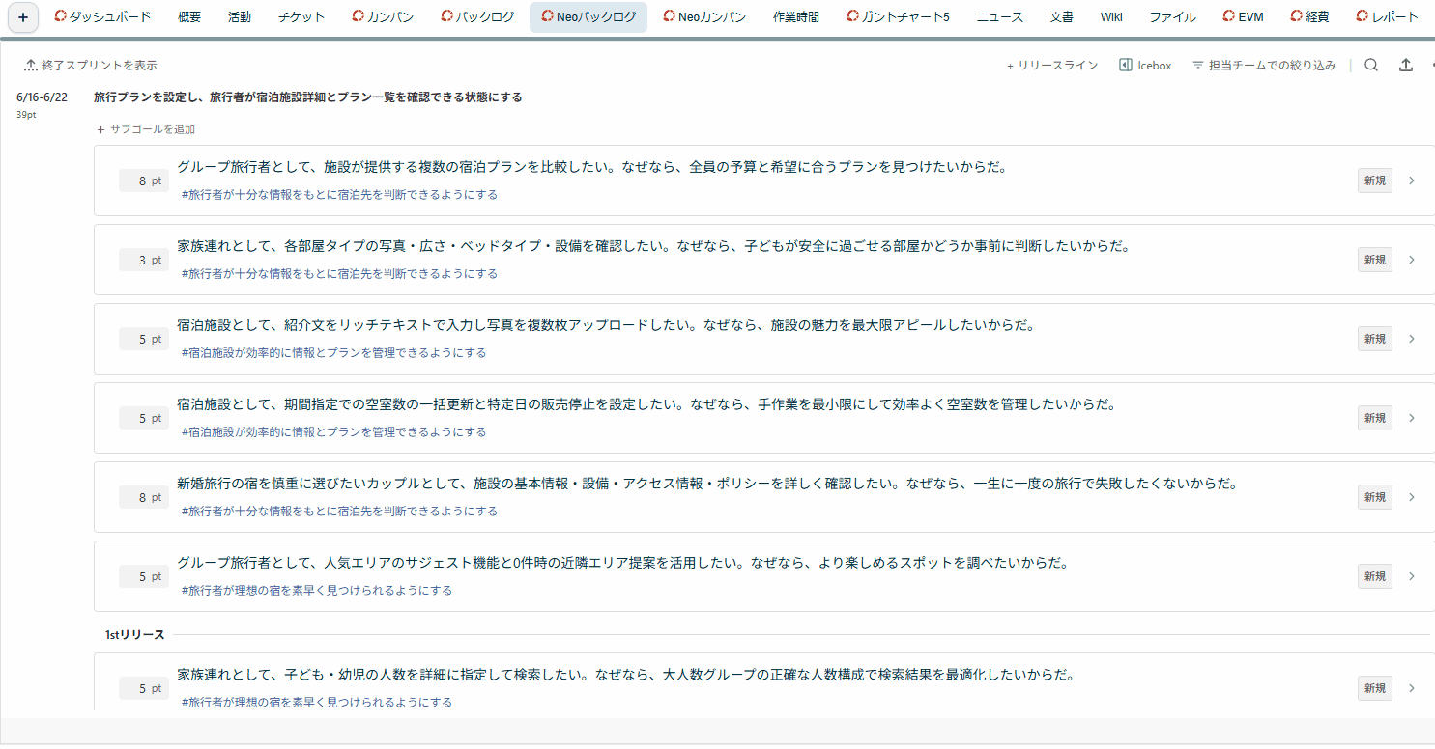Open 新規 status of 宿泊プランを比較 story

tap(1375, 180)
